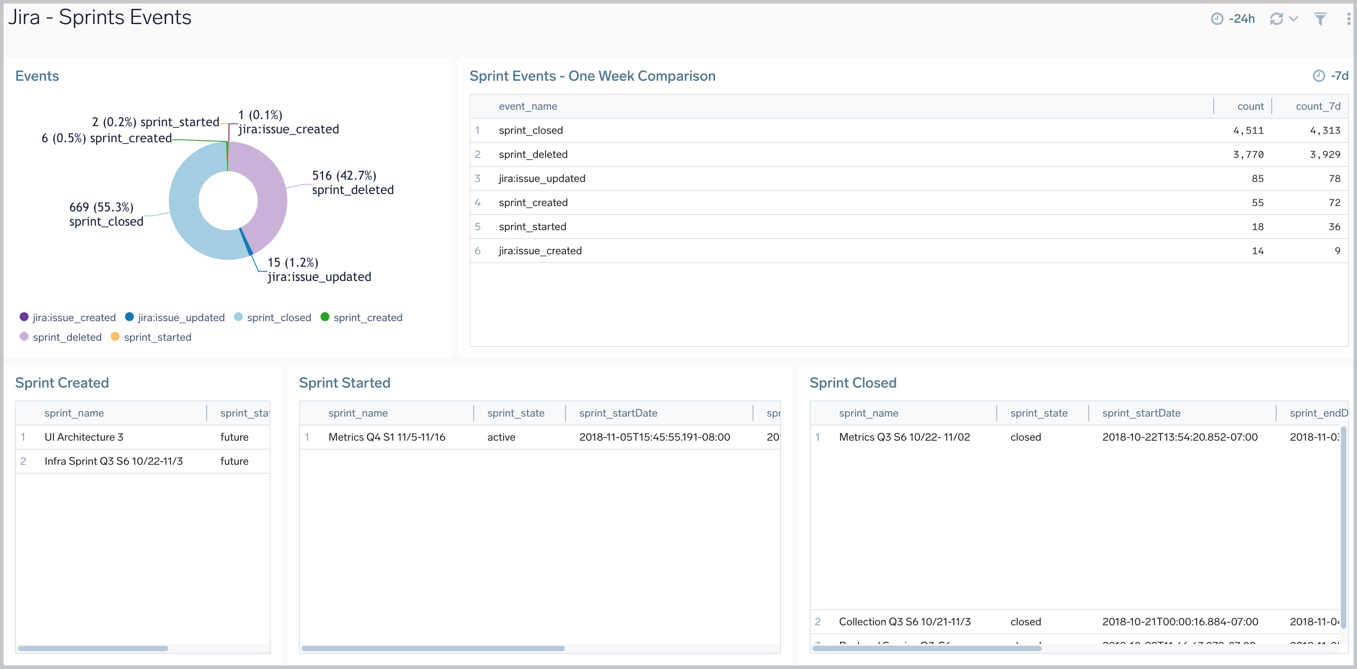Toggle jira:issue_updated legend entry
The width and height of the screenshot is (1357, 669).
point(175,318)
